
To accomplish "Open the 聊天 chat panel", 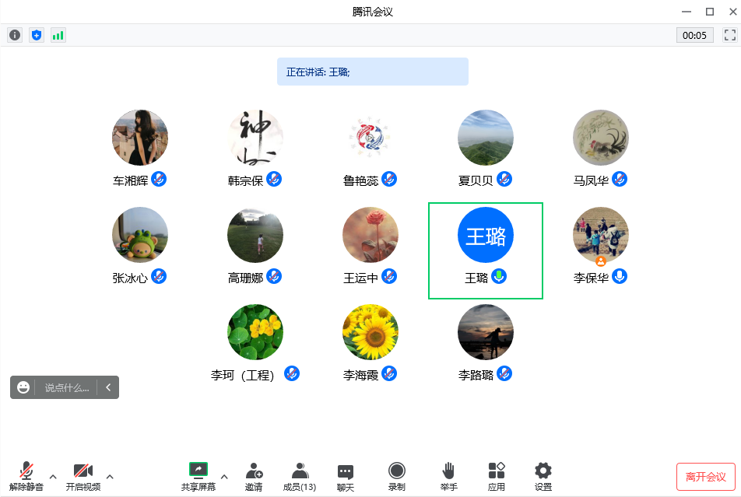I will (346, 476).
